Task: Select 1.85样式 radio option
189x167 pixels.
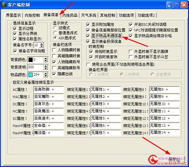Action: tap(121, 75)
